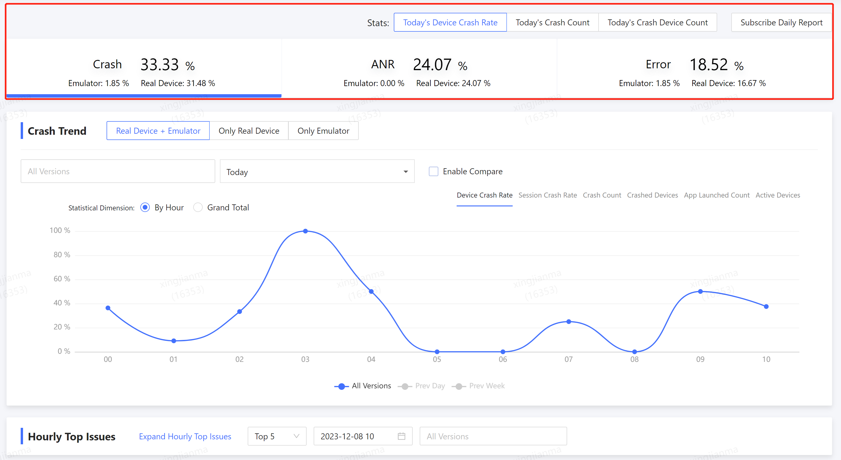Select the ANR summary card
This screenshot has width=841, height=460.
click(x=419, y=68)
